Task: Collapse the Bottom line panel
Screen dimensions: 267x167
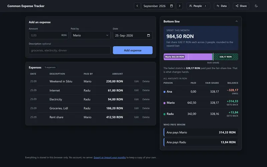Action: click(x=237, y=21)
